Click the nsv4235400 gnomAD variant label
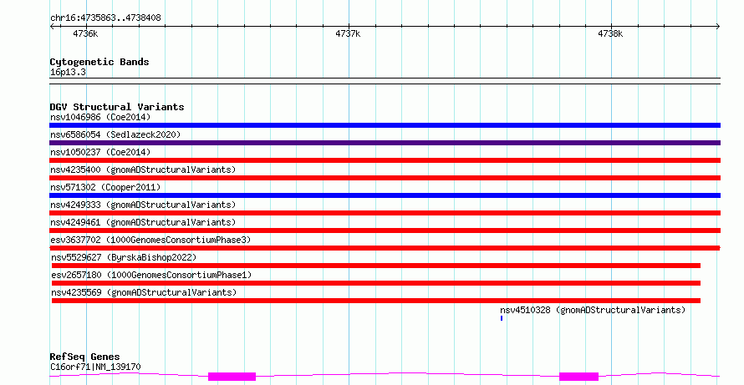This screenshot has height=385, width=744. [143, 170]
